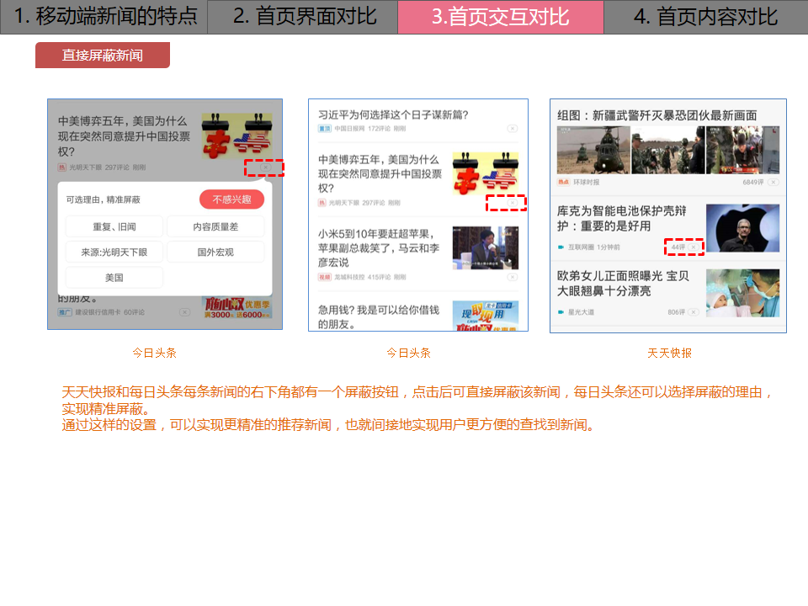Open the '现取现用' loan ad thumbnail
This screenshot has width=808, height=606.
coord(486,316)
